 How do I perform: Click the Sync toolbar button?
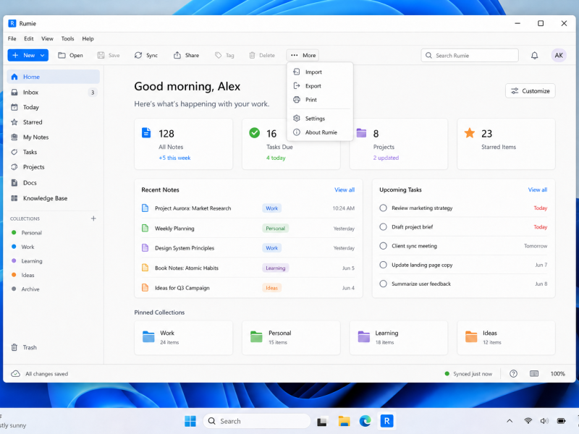(x=146, y=56)
